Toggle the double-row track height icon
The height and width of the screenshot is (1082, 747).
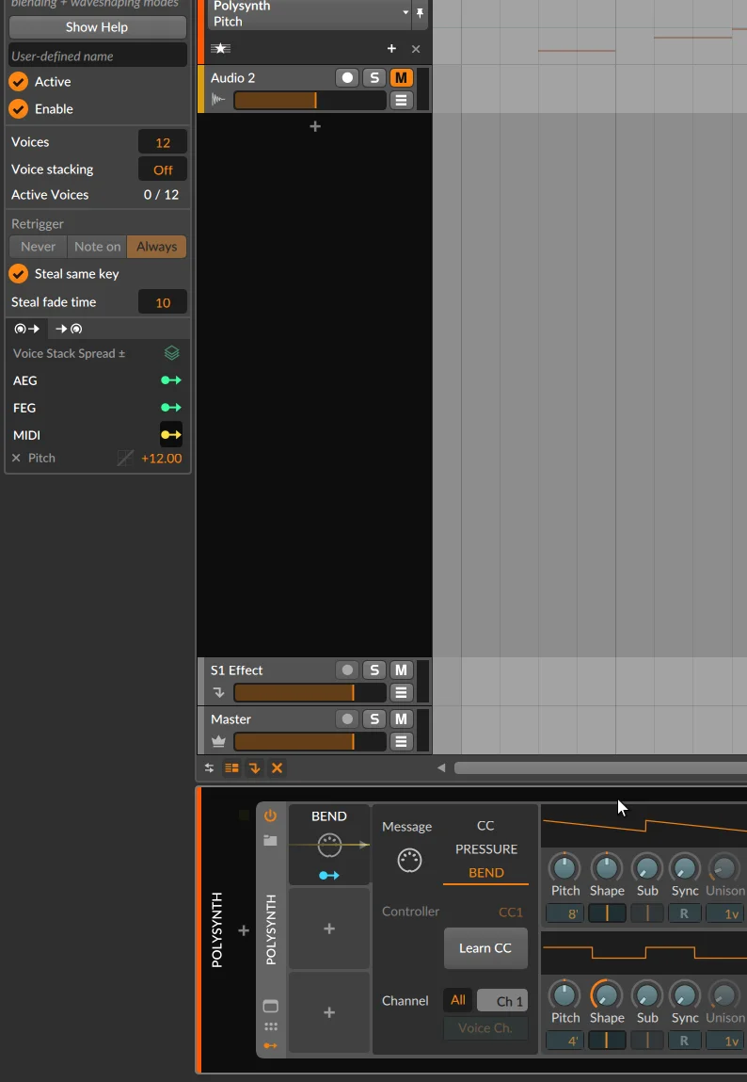click(231, 768)
